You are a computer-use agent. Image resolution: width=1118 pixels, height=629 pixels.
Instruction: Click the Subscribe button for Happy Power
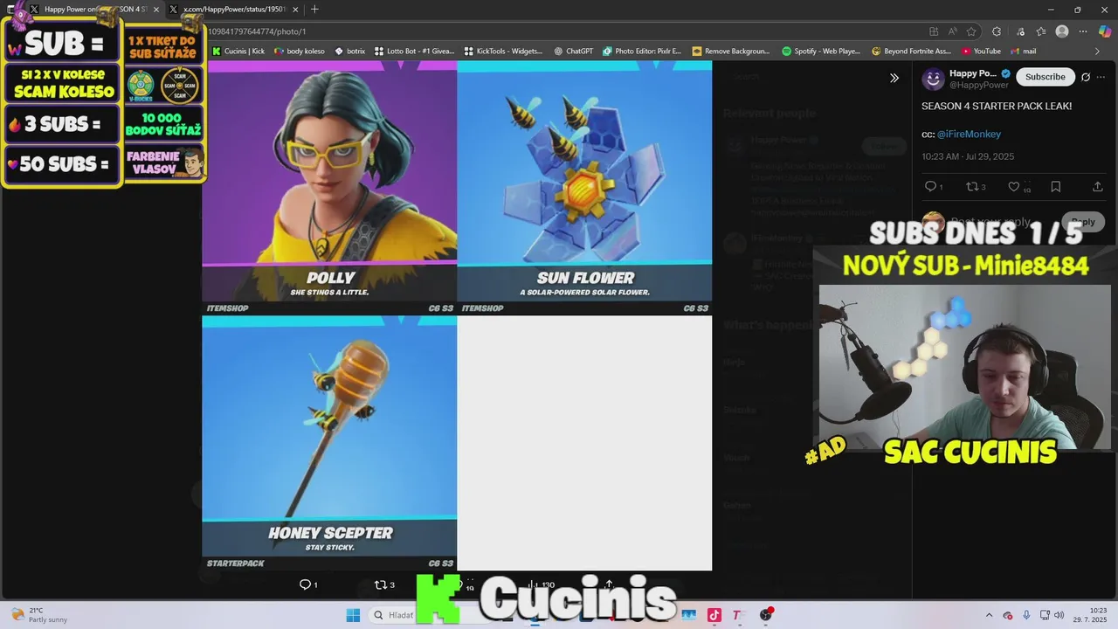(1045, 77)
